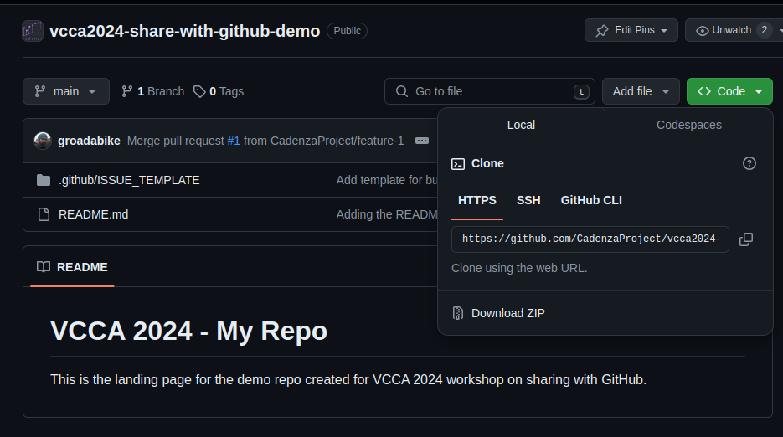
Task: Switch to the Codespaces tab
Action: [688, 125]
